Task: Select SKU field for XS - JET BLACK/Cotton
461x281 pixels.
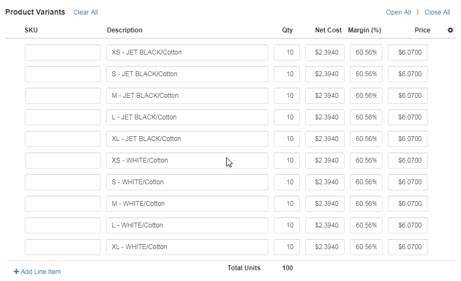Action: pyautogui.click(x=63, y=52)
